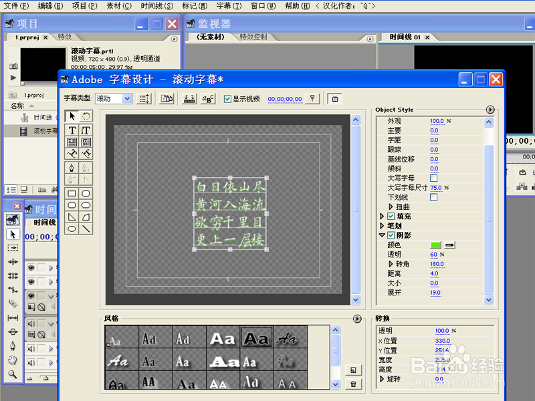Image resolution: width=535 pixels, height=401 pixels.
Task: Expand the Distort property
Action: tap(391, 207)
